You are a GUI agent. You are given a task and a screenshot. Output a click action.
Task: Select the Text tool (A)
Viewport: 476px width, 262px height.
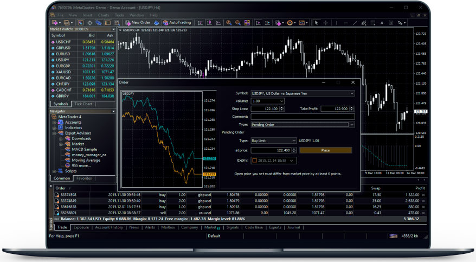(382, 23)
